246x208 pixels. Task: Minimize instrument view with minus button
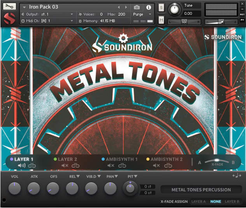[242, 9]
